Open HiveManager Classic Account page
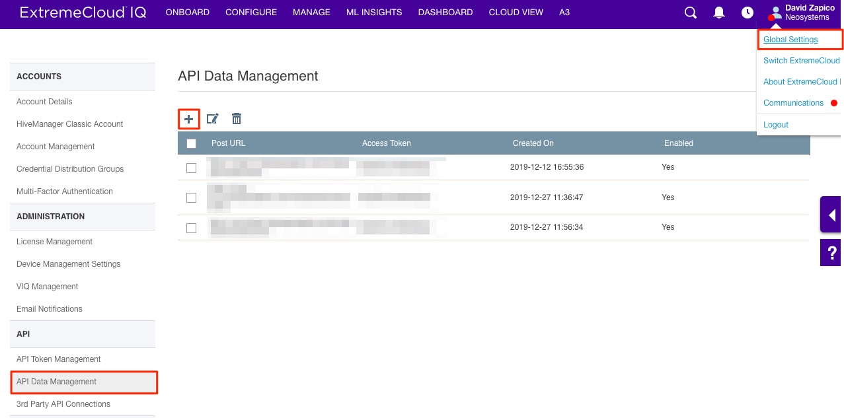Image resolution: width=844 pixels, height=418 pixels. (70, 124)
